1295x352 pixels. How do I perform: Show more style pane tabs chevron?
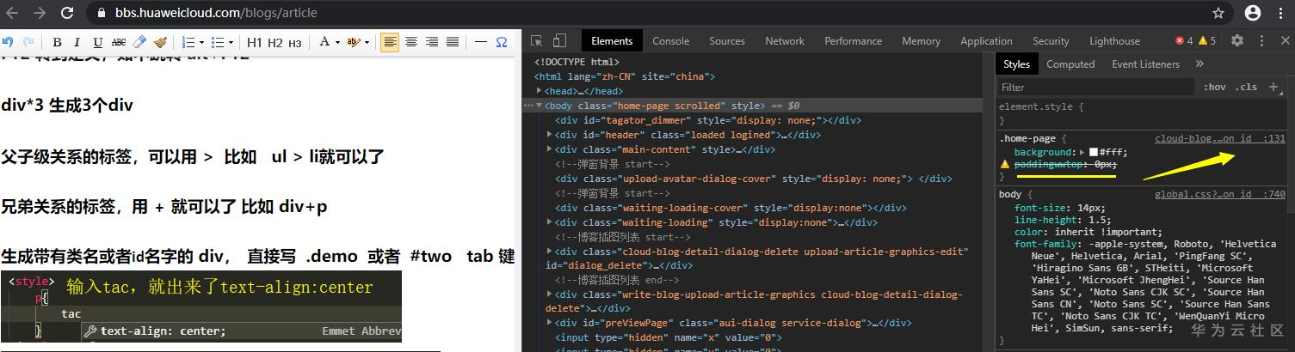[x=1199, y=64]
